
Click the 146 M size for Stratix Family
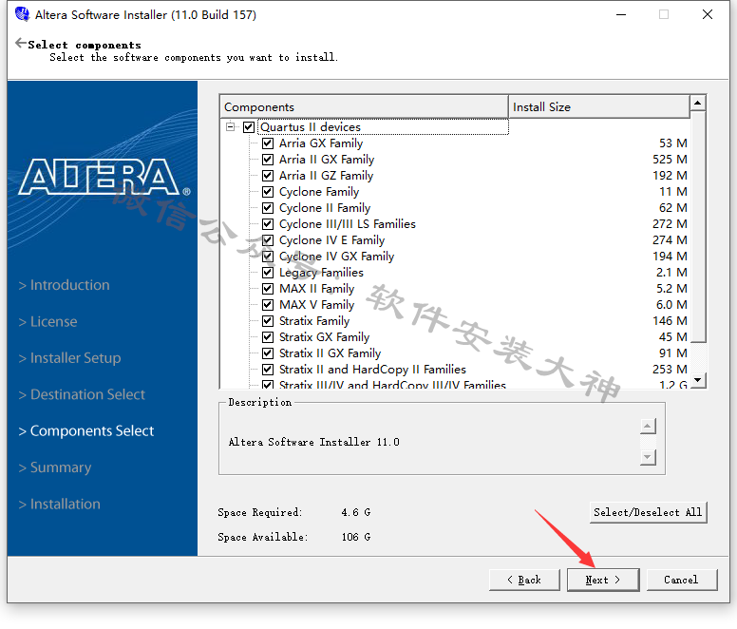[670, 320]
